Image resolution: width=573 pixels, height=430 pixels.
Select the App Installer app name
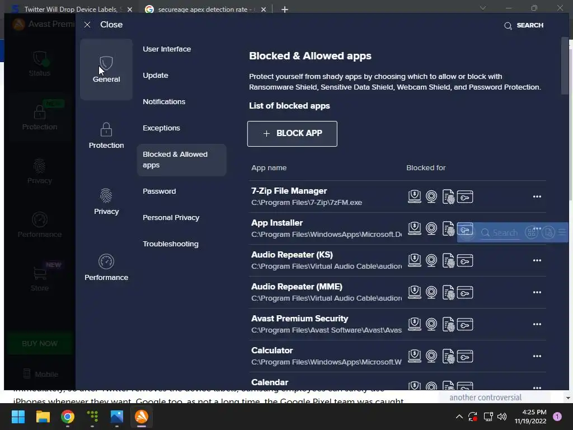coord(276,223)
